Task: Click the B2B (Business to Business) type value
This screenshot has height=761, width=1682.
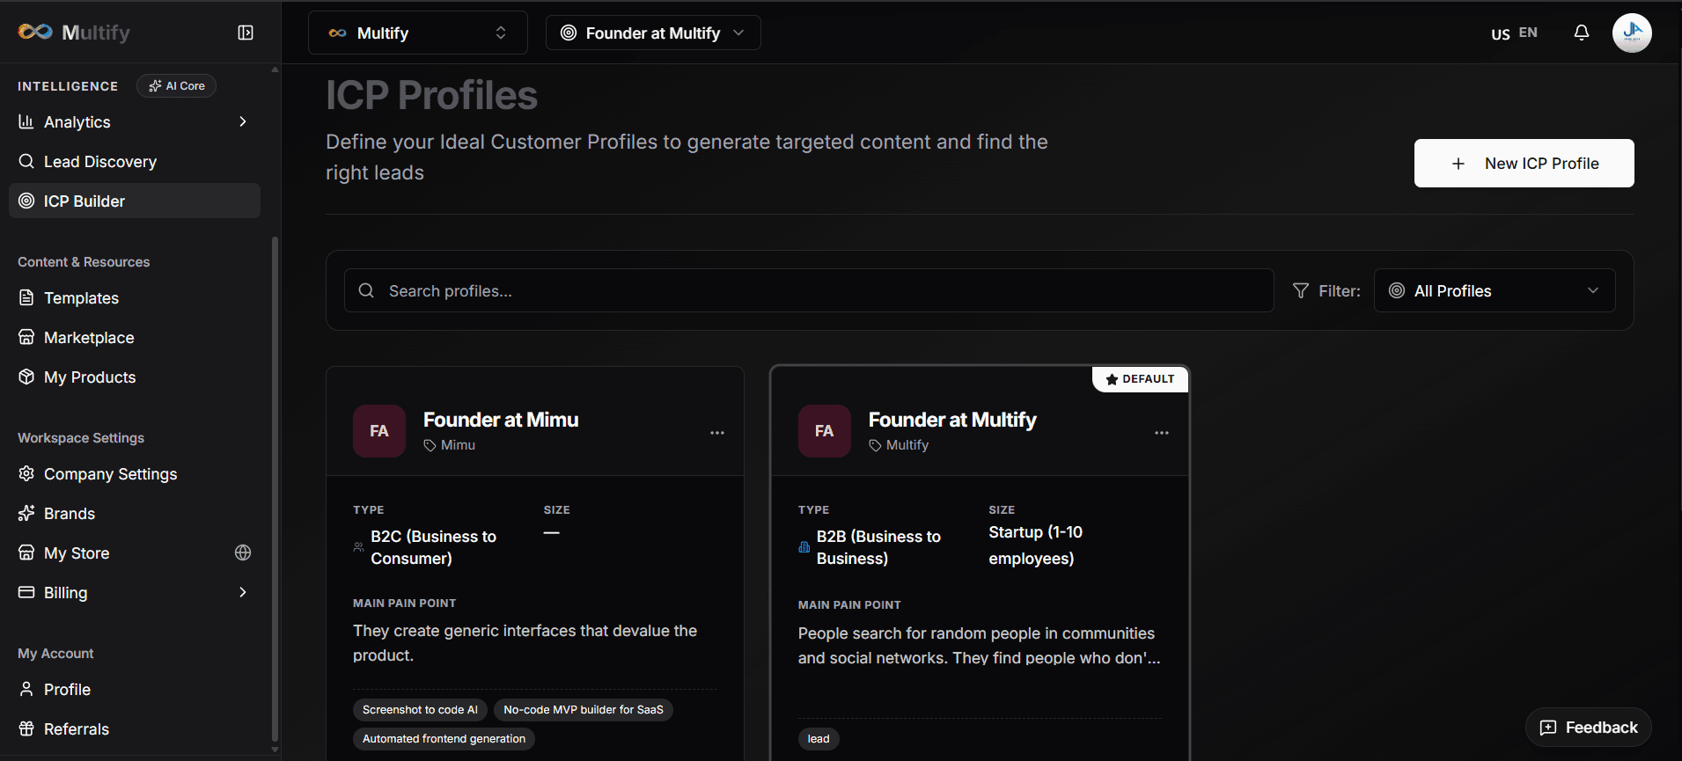Action: click(878, 547)
